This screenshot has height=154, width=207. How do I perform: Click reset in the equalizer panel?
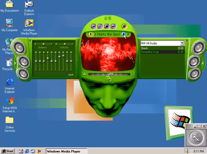coord(71,75)
